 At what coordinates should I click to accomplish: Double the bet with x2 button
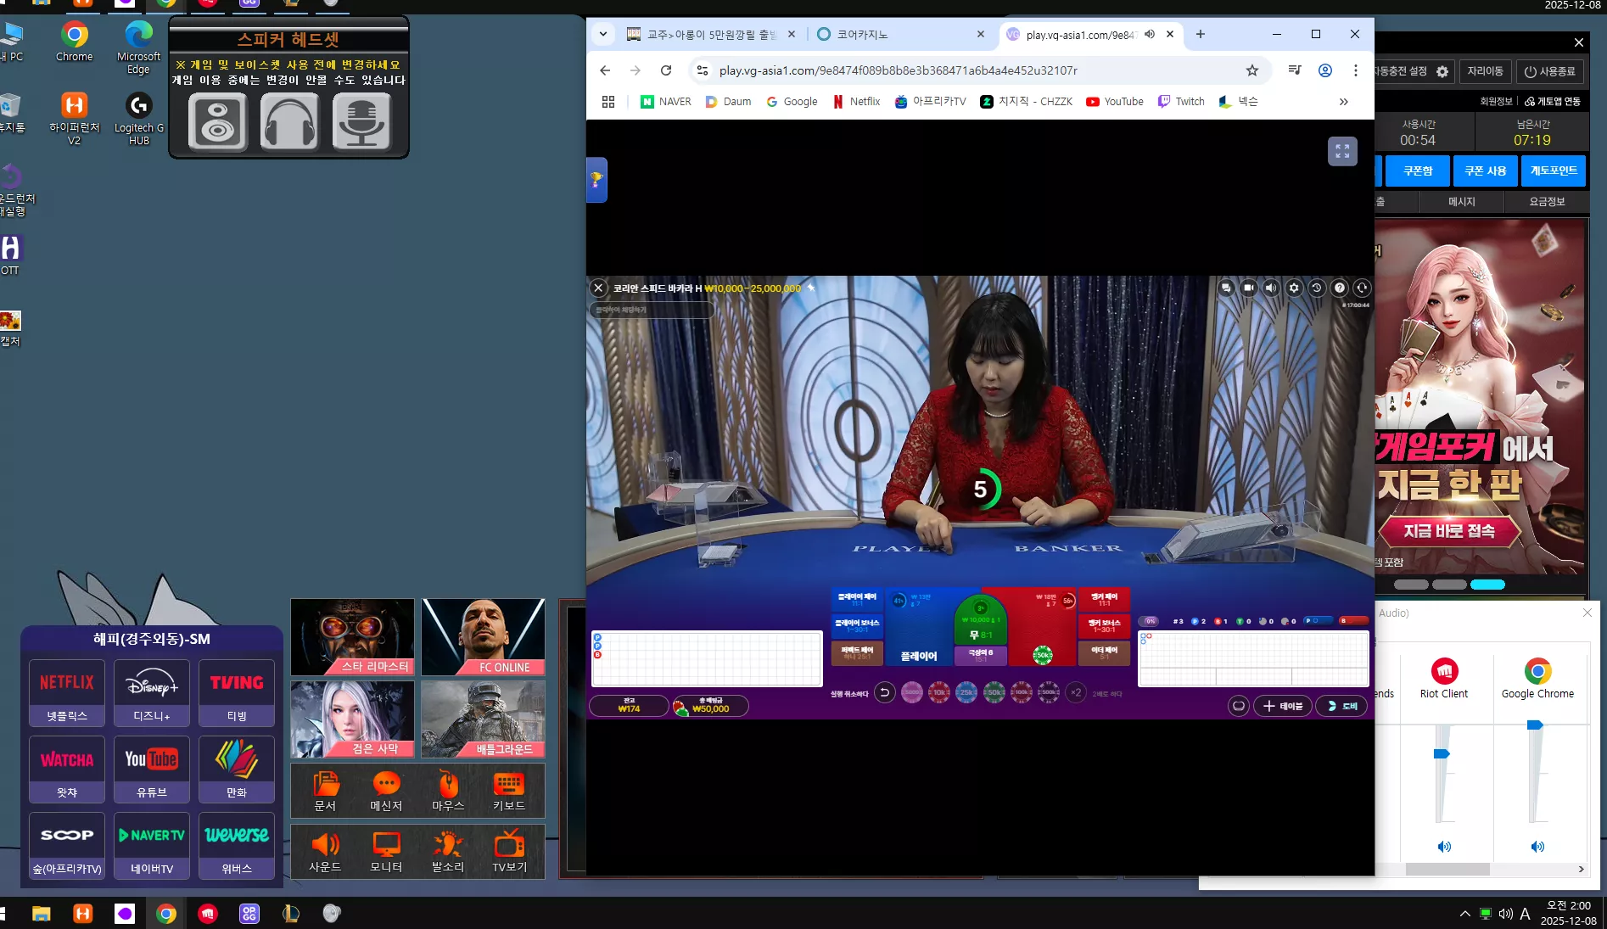point(1076,692)
